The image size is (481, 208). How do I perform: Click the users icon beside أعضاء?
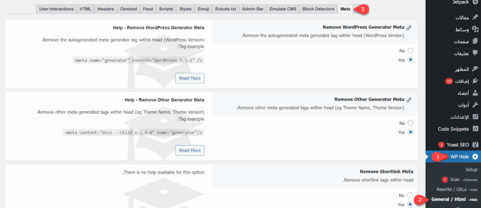pyautogui.click(x=475, y=93)
